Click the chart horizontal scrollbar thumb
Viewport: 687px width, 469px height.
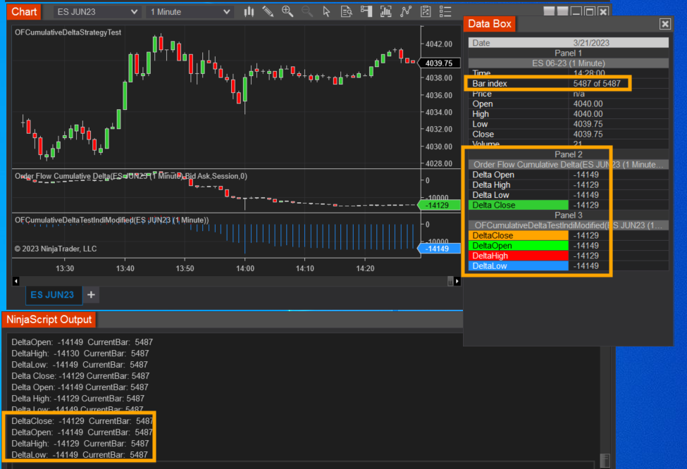[x=450, y=281]
